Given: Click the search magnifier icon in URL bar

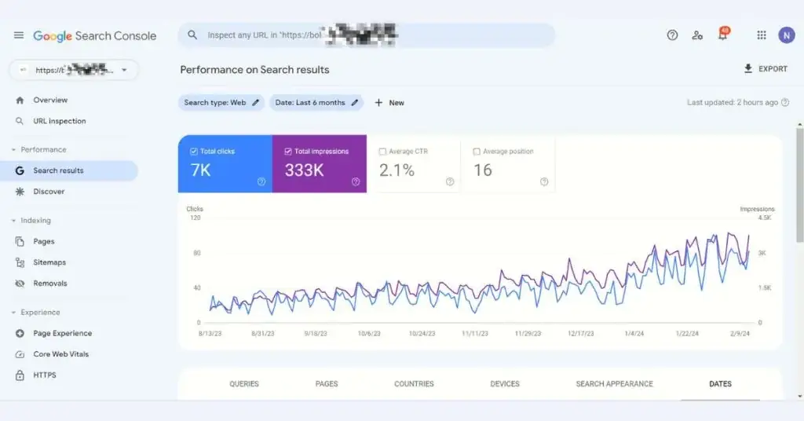Looking at the screenshot, I should (192, 35).
